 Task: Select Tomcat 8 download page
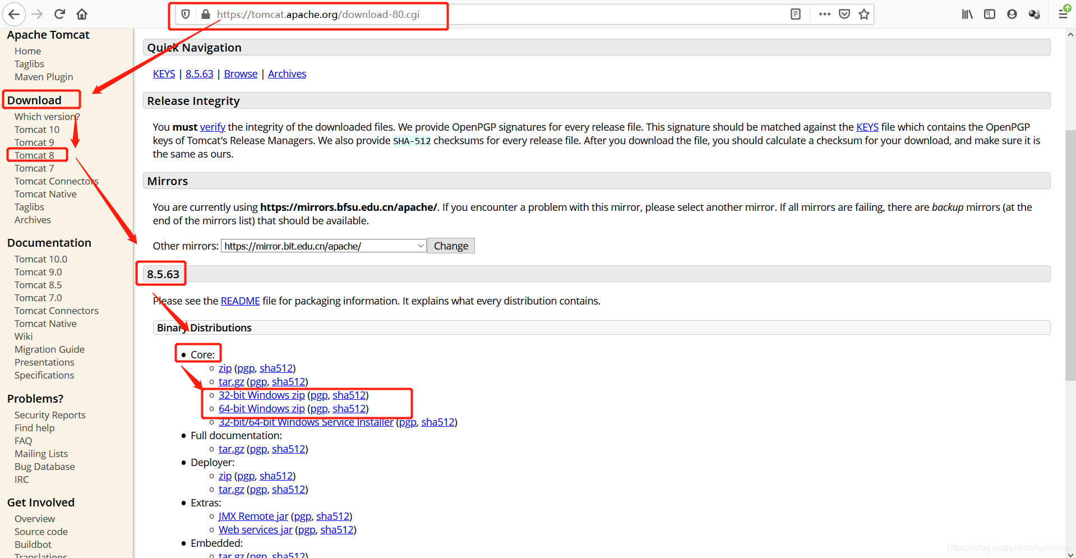34,155
